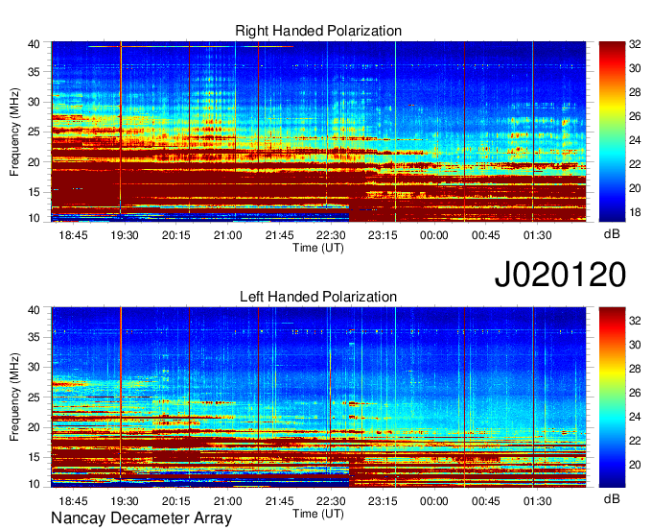Click the 30 dB label on bottom color bar
Screen dimensions: 652x530
(x=635, y=345)
